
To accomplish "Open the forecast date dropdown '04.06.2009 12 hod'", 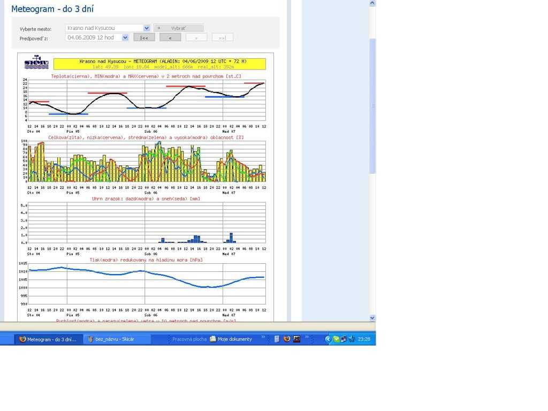I will (x=97, y=37).
